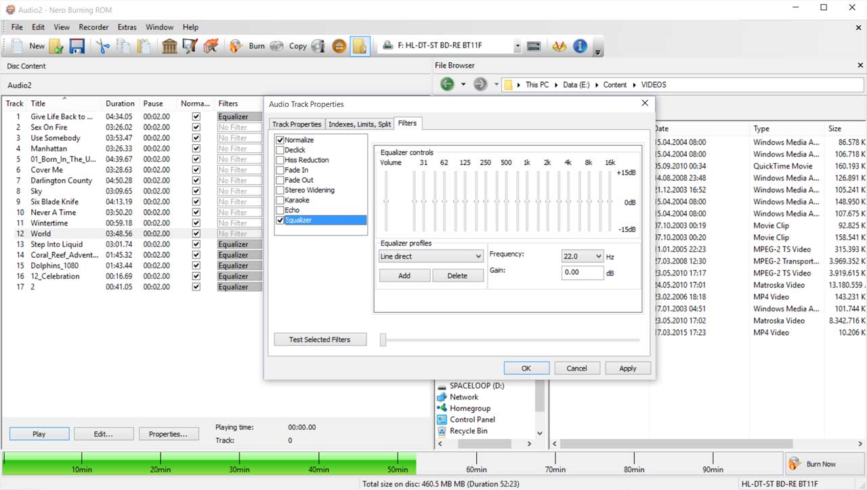
Task: Click the Volume equalizer slider
Action: coord(386,202)
